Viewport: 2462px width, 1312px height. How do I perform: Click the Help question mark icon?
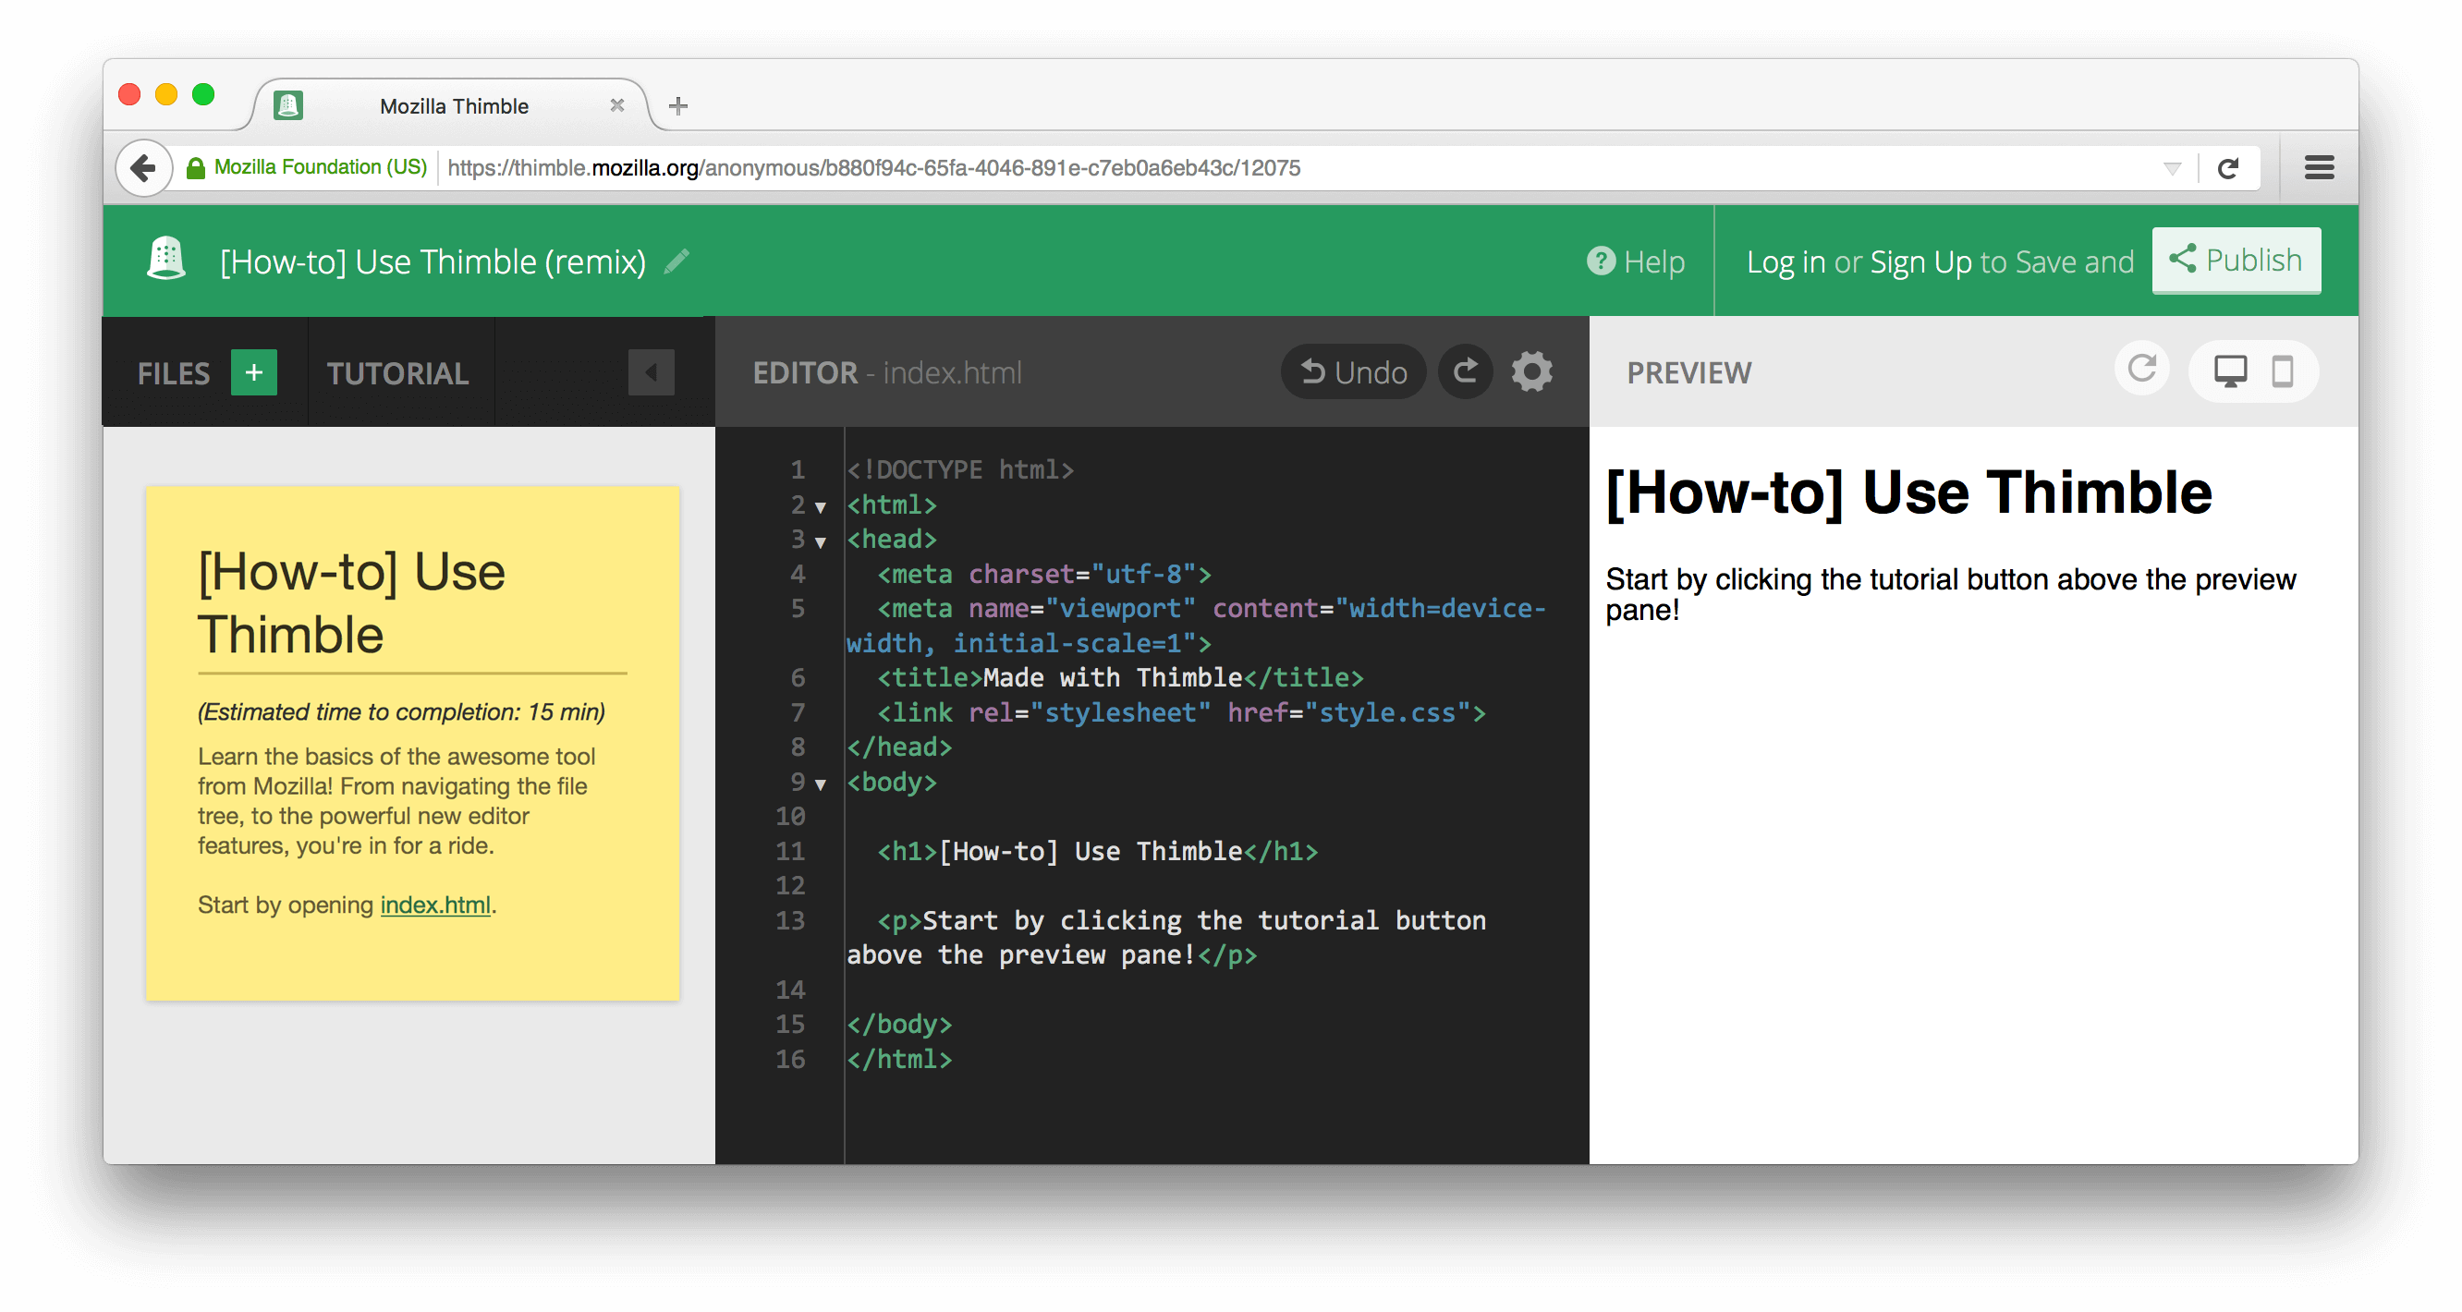tap(1601, 261)
